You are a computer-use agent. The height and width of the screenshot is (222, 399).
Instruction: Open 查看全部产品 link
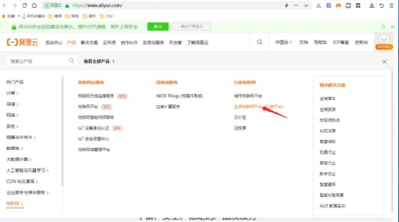pyautogui.click(x=99, y=61)
